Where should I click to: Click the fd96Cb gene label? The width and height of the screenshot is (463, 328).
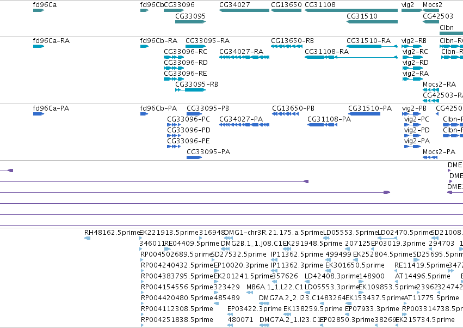[152, 5]
